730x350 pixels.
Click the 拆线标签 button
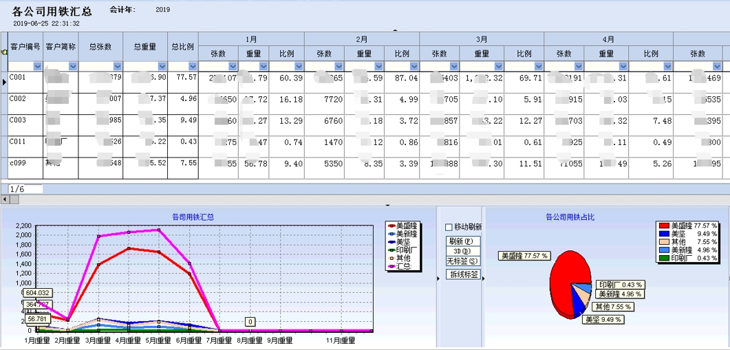pyautogui.click(x=463, y=274)
